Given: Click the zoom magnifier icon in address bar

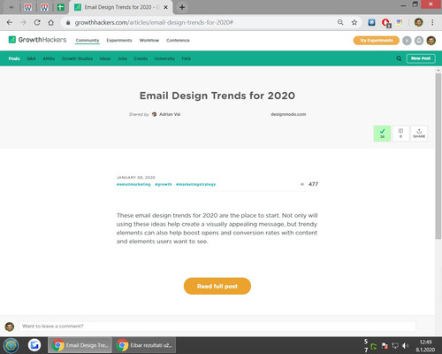Looking at the screenshot, I should 340,22.
